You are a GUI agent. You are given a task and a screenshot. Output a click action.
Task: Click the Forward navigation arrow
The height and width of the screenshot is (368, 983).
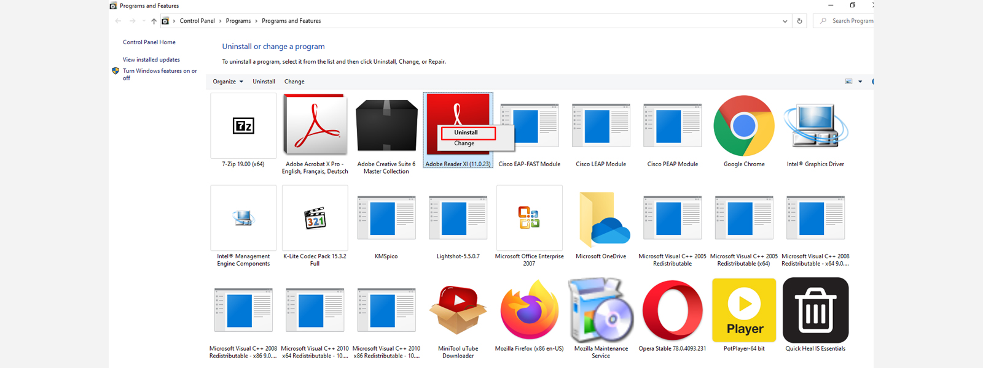pos(132,21)
